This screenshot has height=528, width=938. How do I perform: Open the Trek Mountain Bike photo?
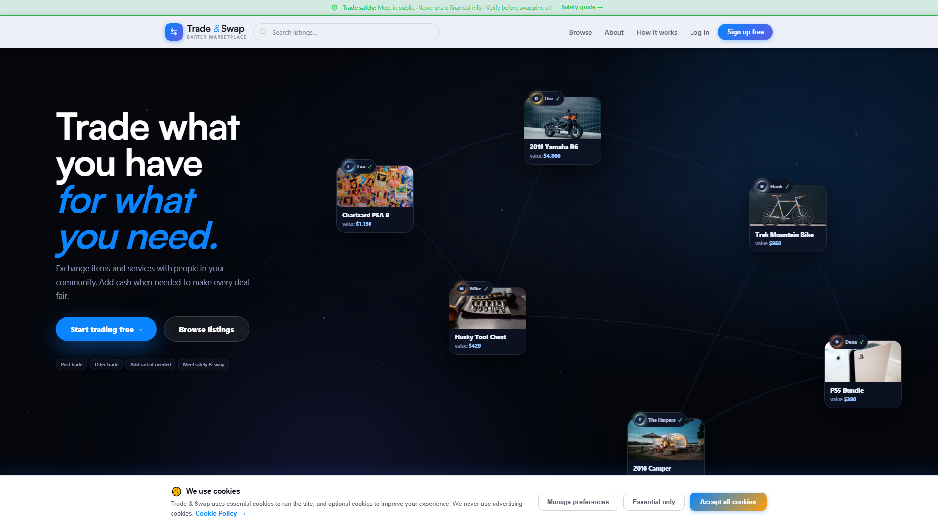(788, 206)
